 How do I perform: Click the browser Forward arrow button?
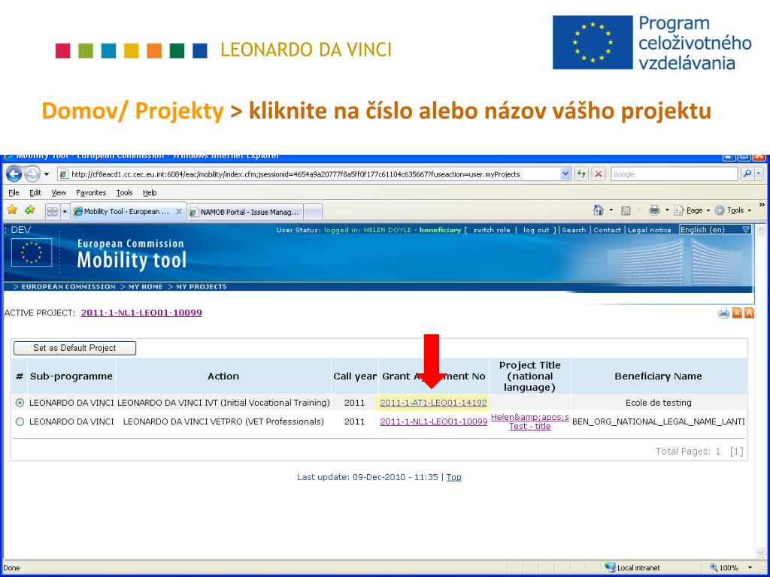pyautogui.click(x=32, y=174)
